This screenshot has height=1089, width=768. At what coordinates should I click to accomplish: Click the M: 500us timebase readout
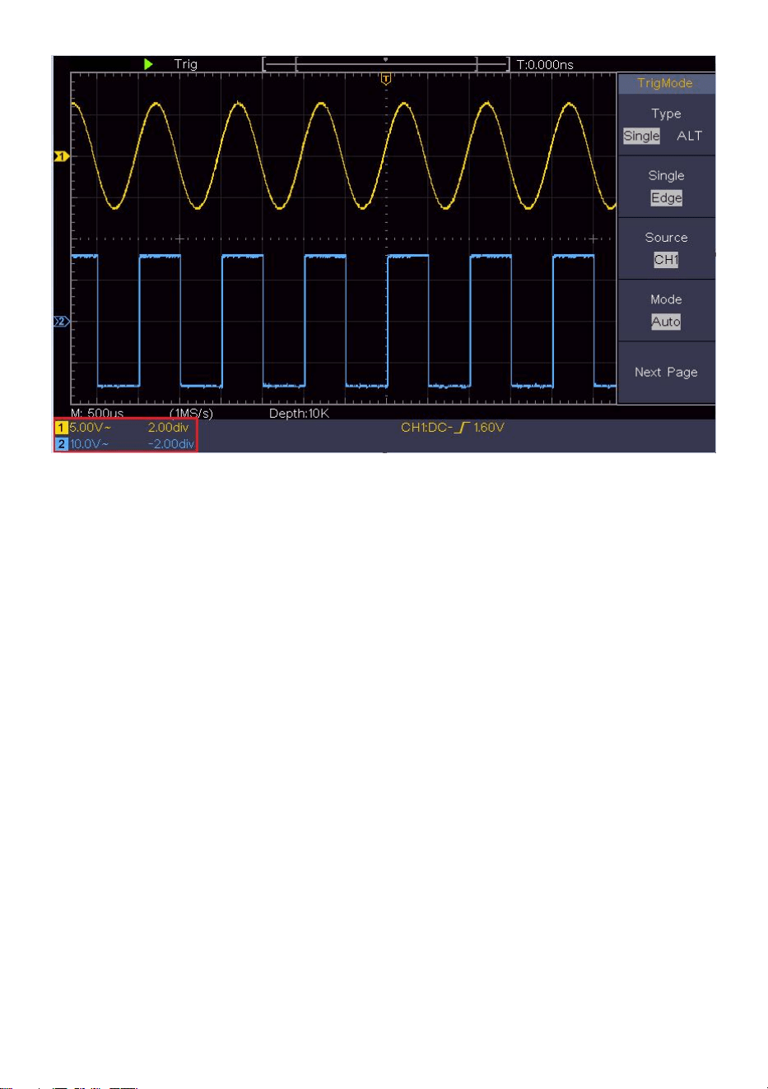click(97, 413)
